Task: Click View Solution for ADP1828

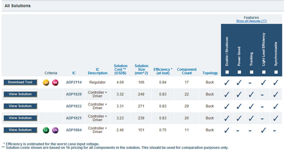Action: click(20, 94)
